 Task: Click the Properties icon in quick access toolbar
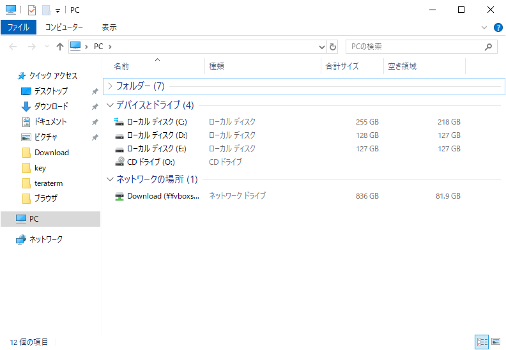coord(32,10)
